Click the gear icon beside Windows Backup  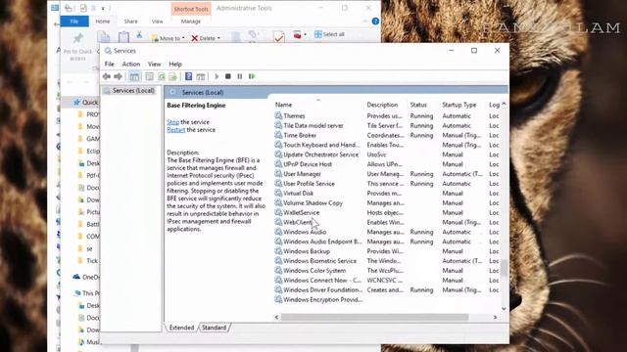coord(278,251)
